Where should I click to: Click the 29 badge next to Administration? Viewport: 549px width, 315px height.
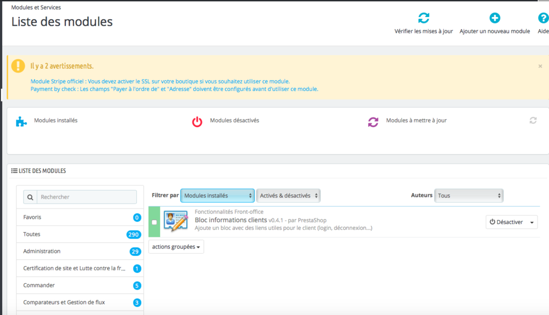click(135, 252)
